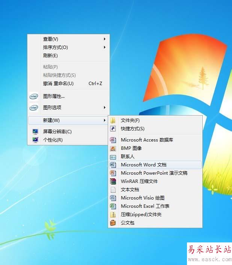232x265 pixels.
Task: Select 新建(W) menu entry
Action: point(68,120)
